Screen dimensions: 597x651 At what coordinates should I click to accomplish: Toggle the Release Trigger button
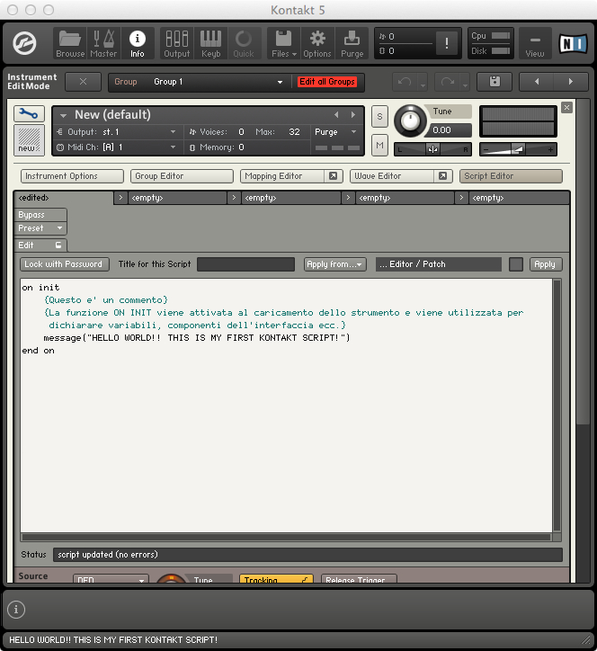[x=359, y=579]
